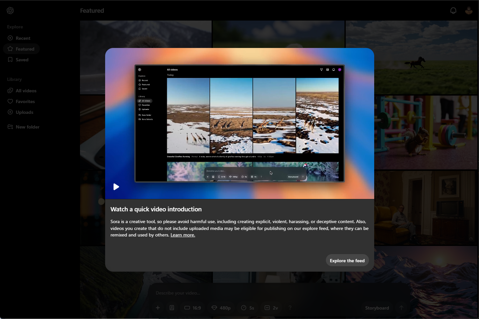Open the user profile avatar
Image resolution: width=479 pixels, height=319 pixels.
pos(469,10)
